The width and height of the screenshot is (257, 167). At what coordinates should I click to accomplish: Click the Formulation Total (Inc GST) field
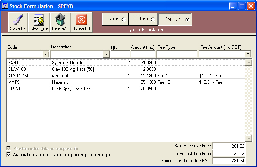[229, 160]
